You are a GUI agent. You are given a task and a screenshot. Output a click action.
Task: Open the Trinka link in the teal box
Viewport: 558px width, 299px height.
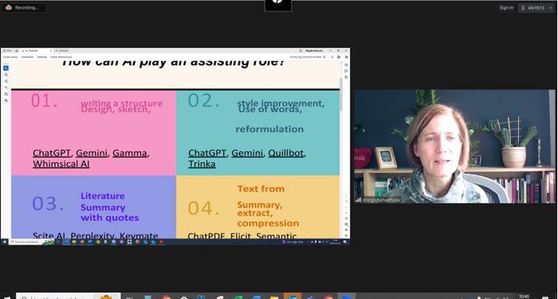pyautogui.click(x=202, y=164)
